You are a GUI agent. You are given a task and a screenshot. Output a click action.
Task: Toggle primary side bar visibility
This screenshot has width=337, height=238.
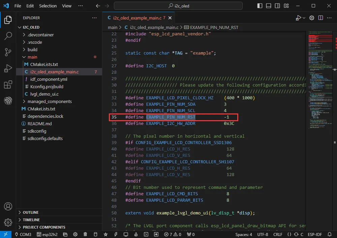click(259, 6)
